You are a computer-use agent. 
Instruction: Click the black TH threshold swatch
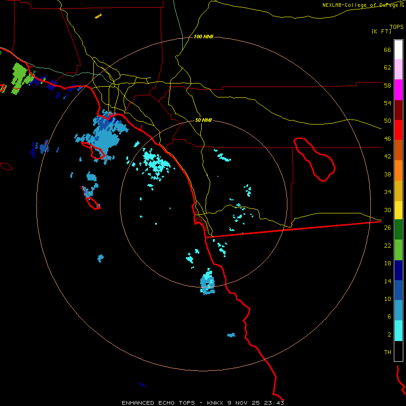pos(398,351)
